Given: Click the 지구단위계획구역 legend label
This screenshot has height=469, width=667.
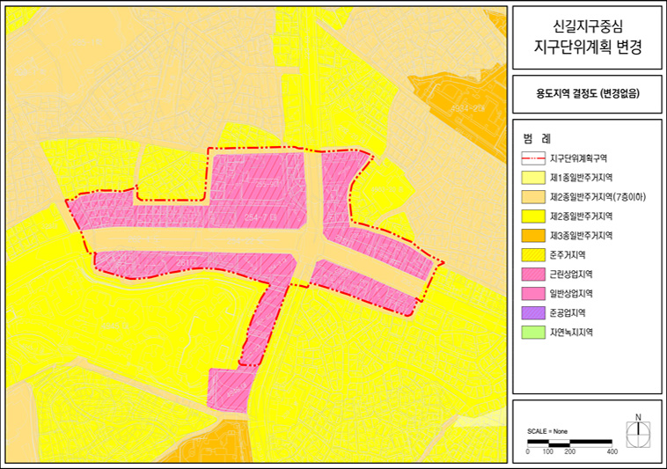Looking at the screenshot, I should click(x=578, y=158).
